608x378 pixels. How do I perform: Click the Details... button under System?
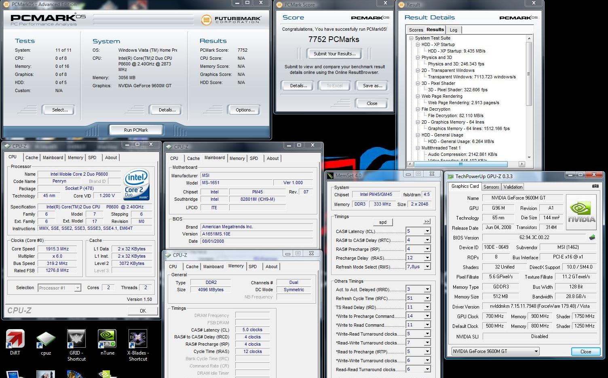pos(167,110)
